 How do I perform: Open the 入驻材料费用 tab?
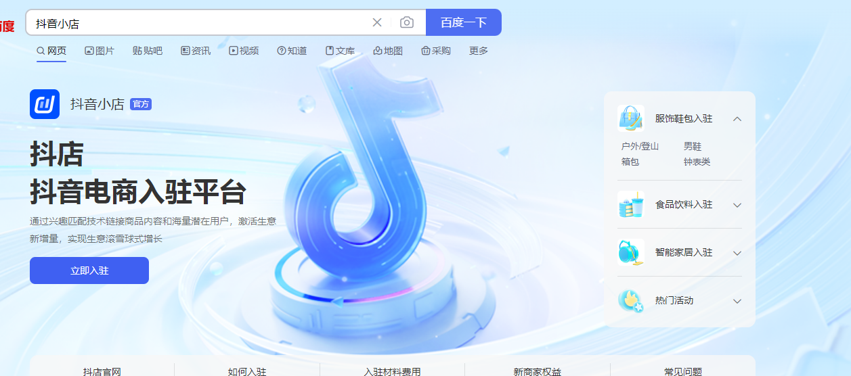pyautogui.click(x=392, y=371)
